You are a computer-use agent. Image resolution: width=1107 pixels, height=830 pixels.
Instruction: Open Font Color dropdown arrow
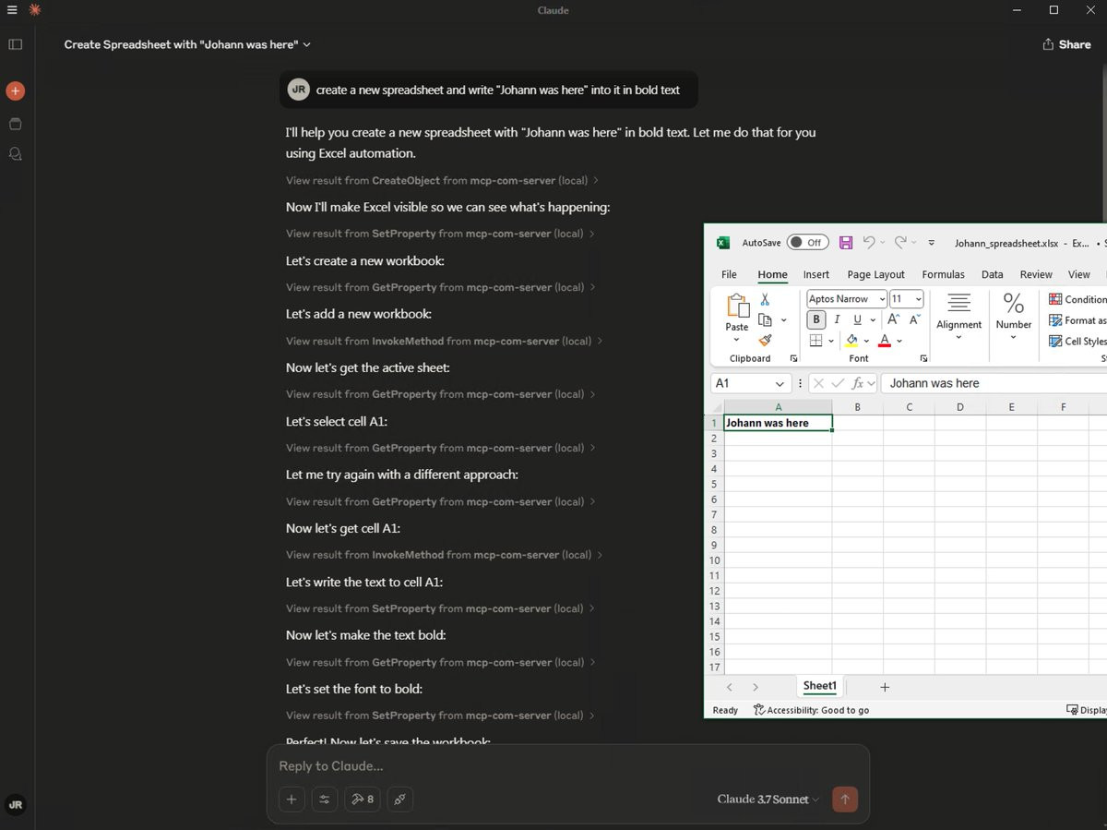click(899, 341)
